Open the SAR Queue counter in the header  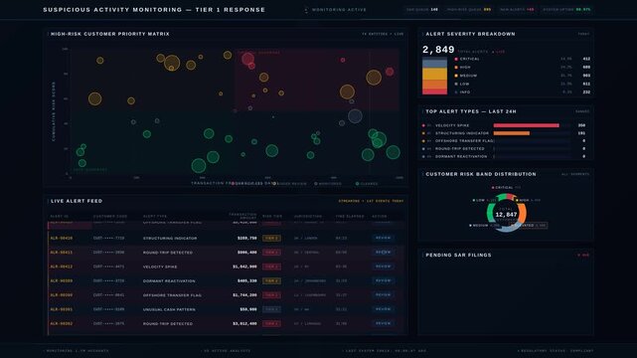click(x=422, y=9)
